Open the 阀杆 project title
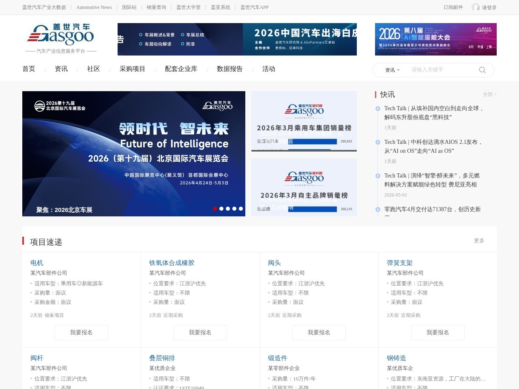Screen dimensions: 519x389 point(37,358)
